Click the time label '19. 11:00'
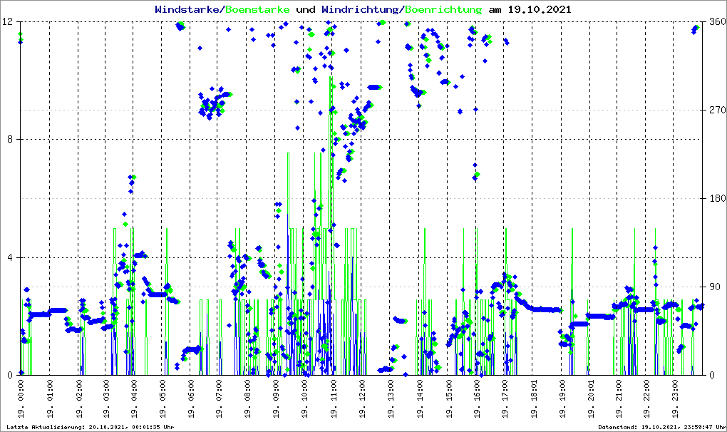Viewport: 727px width, 432px height. [333, 399]
